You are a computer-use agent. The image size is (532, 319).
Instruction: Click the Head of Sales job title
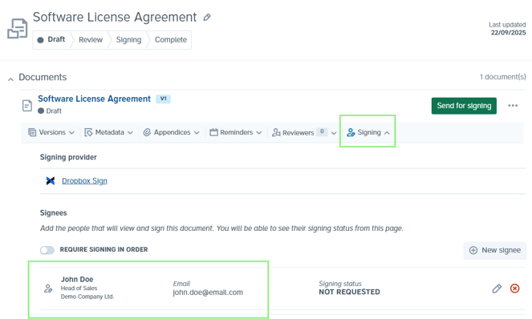point(79,289)
